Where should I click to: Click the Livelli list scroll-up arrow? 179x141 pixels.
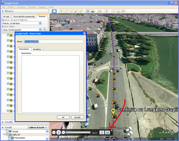[47, 132]
